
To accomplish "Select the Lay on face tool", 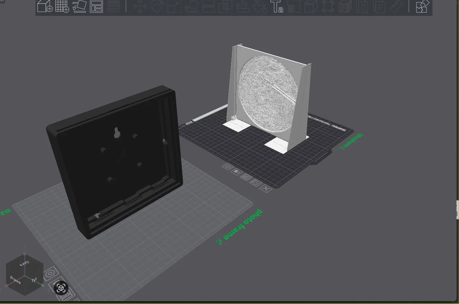I will click(191, 6).
